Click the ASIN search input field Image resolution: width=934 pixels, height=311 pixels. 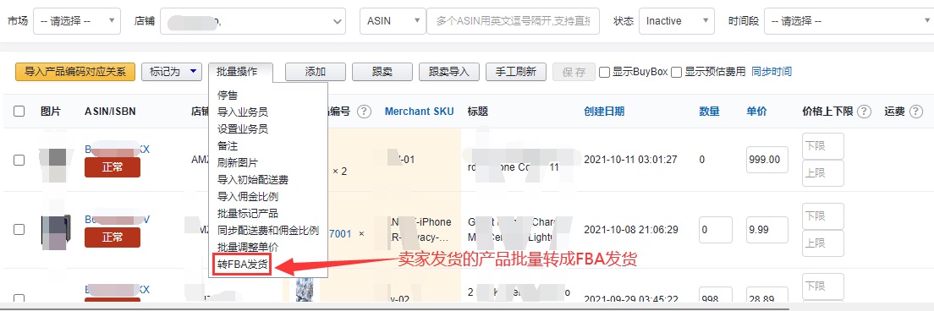point(513,21)
